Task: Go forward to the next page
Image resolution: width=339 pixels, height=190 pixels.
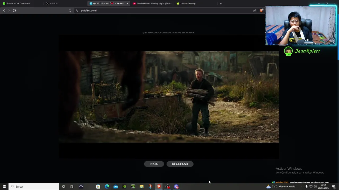Action: tap(9, 11)
